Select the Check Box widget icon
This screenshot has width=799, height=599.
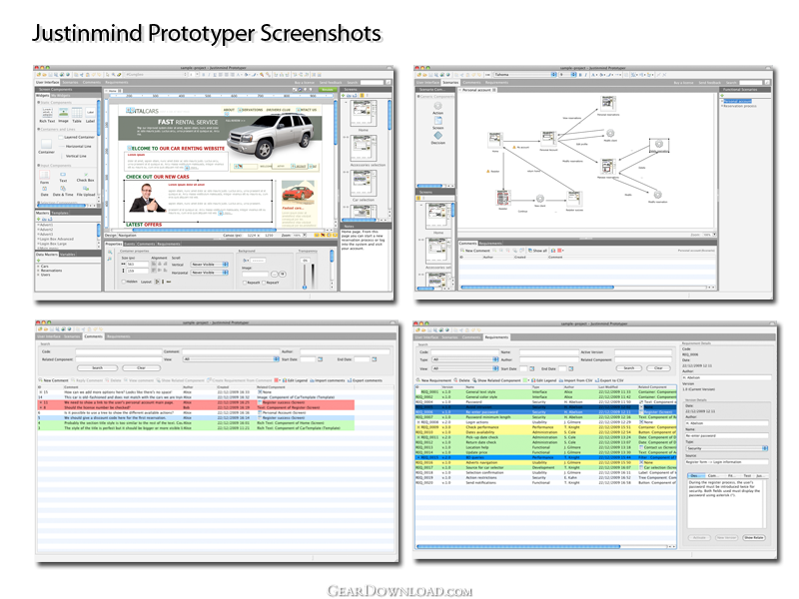(86, 175)
